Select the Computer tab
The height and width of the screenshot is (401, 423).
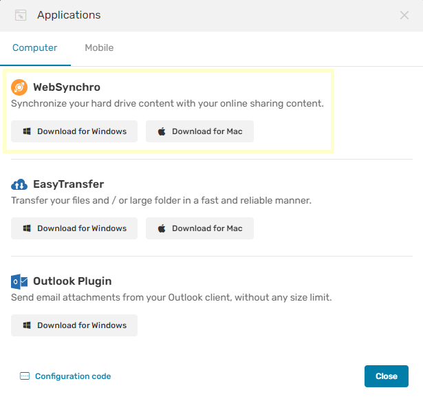35,47
